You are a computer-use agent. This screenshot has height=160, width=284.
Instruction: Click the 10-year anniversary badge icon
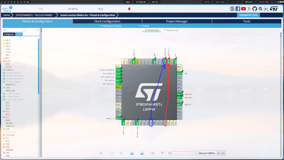232,9
